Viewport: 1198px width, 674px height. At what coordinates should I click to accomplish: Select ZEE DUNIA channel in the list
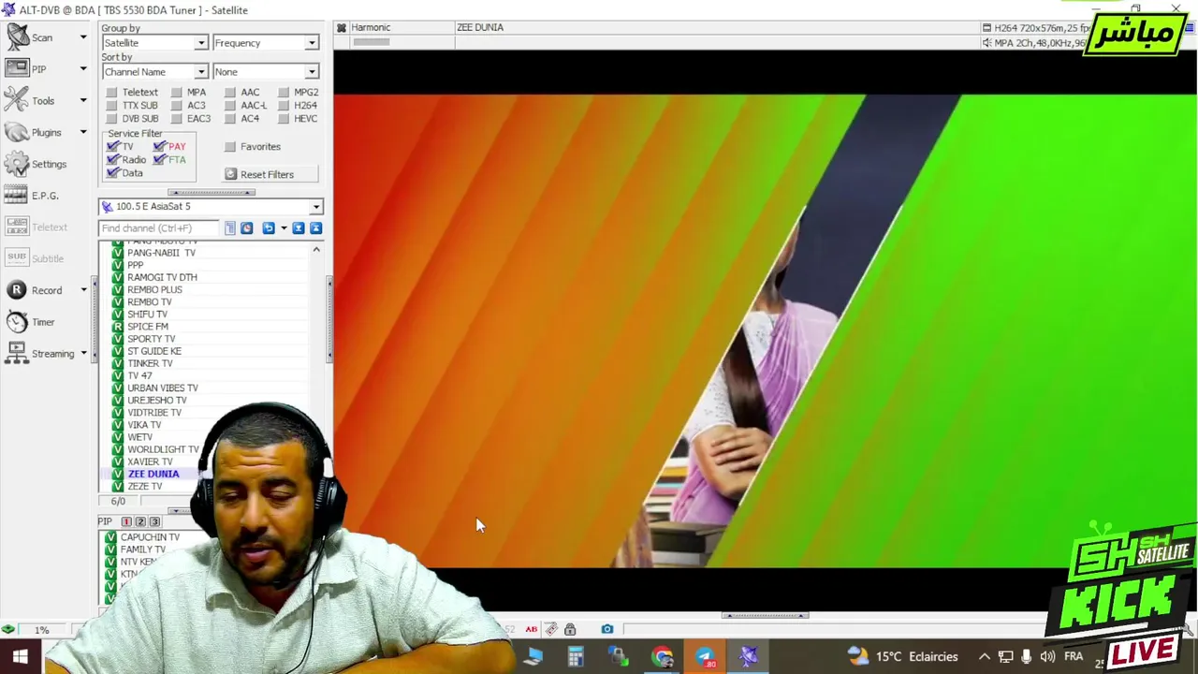153,475
